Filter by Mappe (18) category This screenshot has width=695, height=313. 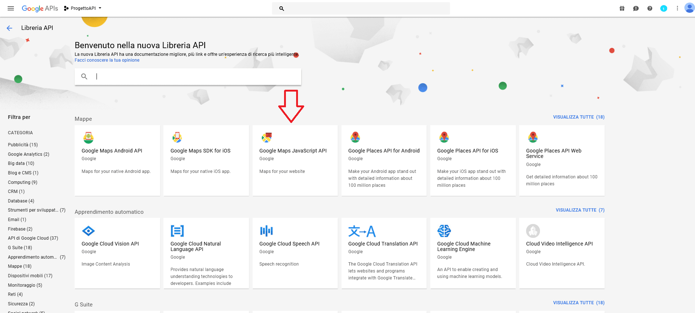click(20, 266)
